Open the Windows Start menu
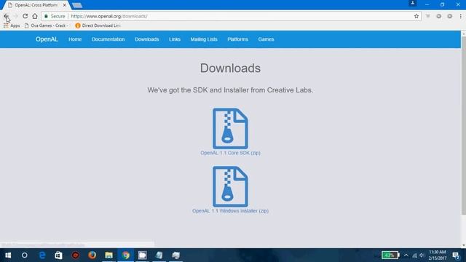 8,255
